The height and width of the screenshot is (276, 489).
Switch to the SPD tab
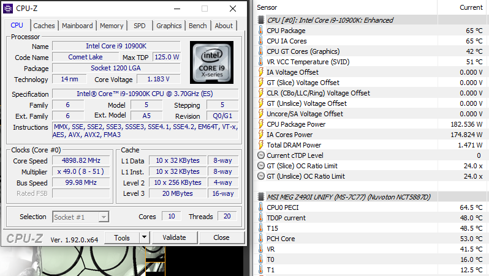(140, 26)
